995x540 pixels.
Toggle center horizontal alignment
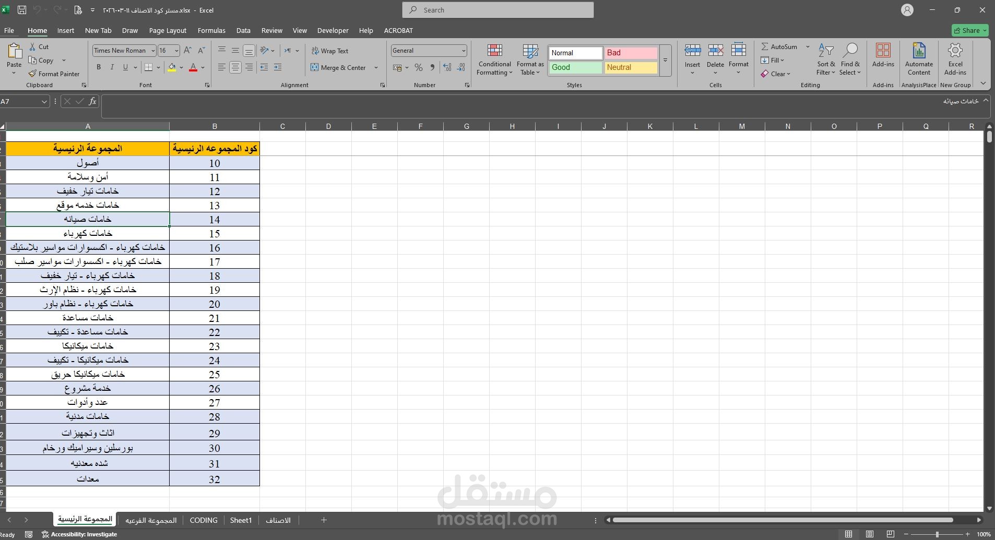tap(235, 67)
